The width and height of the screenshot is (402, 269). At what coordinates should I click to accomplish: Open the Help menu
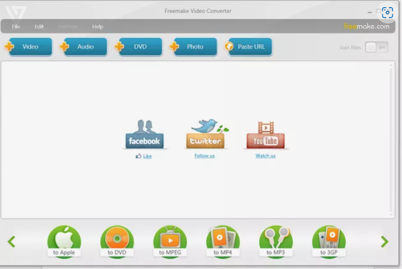[98, 27]
